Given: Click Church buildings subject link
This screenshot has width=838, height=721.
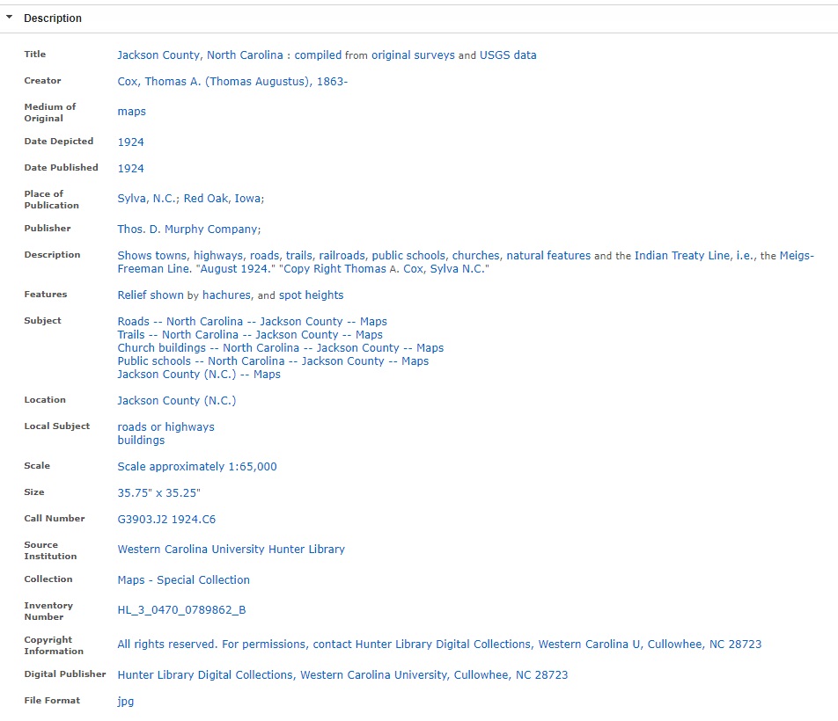Looking at the screenshot, I should point(280,348).
